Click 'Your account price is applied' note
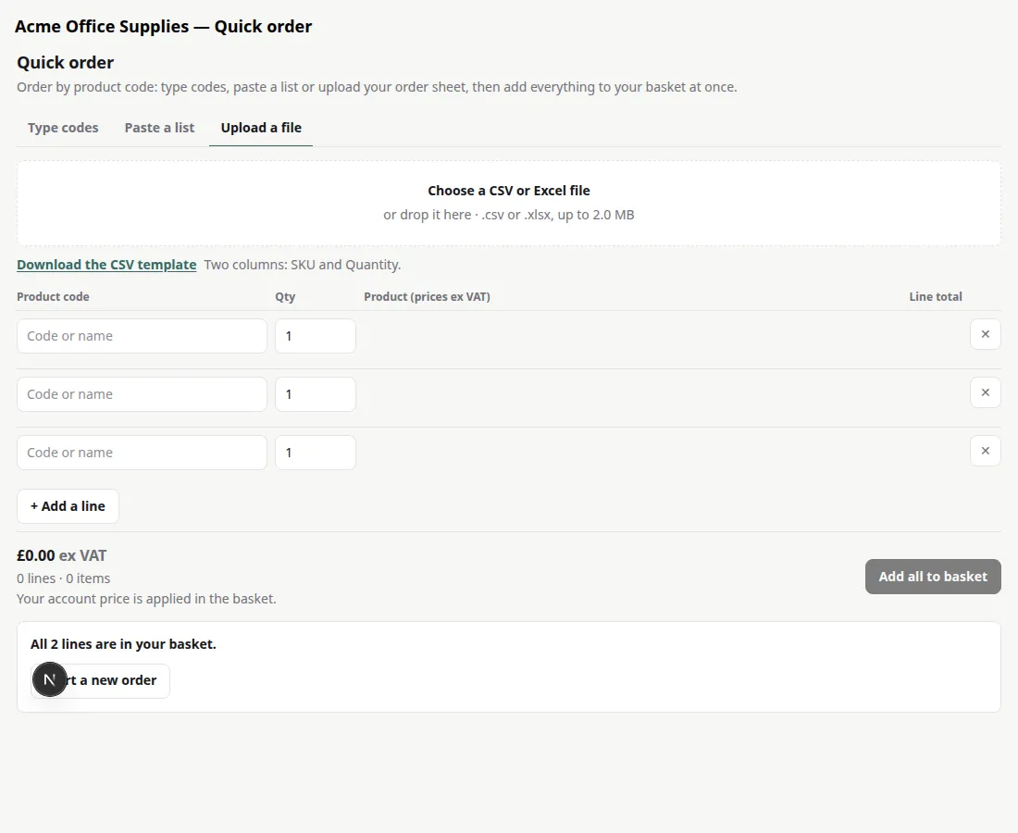The height and width of the screenshot is (833, 1018). click(x=147, y=599)
